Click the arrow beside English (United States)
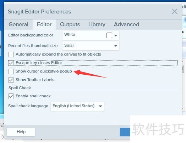 tap(100, 106)
